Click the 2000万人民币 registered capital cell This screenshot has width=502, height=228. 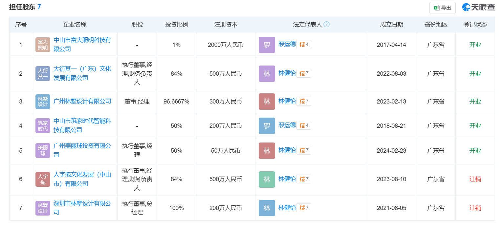226,45
